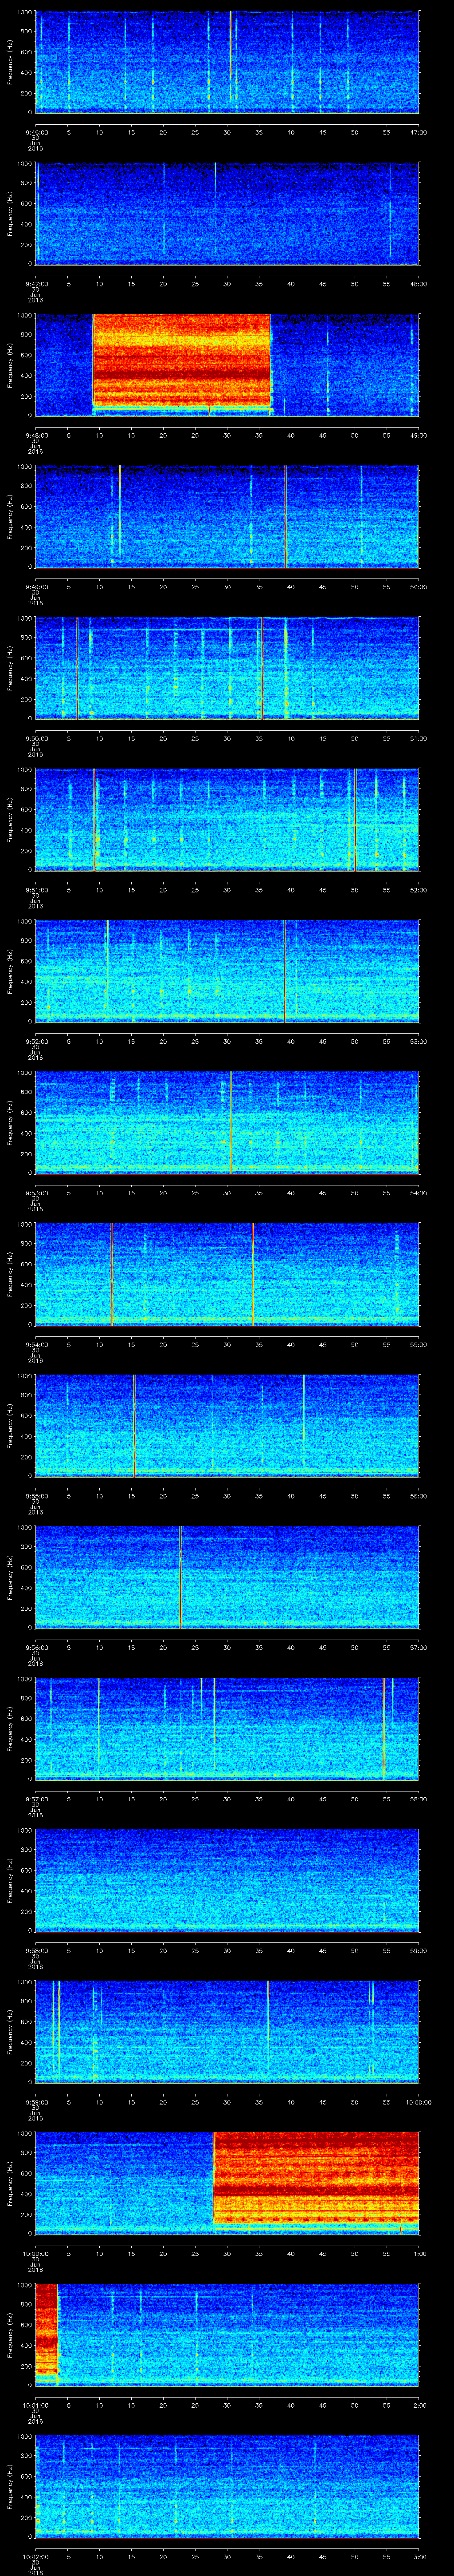Viewport: 454px width, 2576px height.
Task: Select the quiet spectrogram panel starting at 9:58:00
Action: click(x=227, y=1881)
